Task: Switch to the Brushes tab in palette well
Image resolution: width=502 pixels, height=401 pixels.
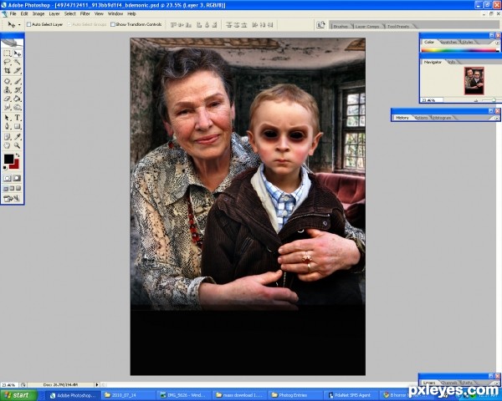Action: [341, 27]
